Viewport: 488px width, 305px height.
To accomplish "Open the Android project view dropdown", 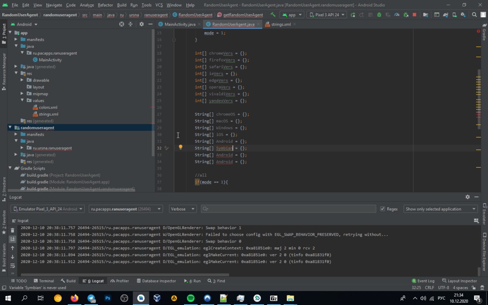I will point(24,24).
